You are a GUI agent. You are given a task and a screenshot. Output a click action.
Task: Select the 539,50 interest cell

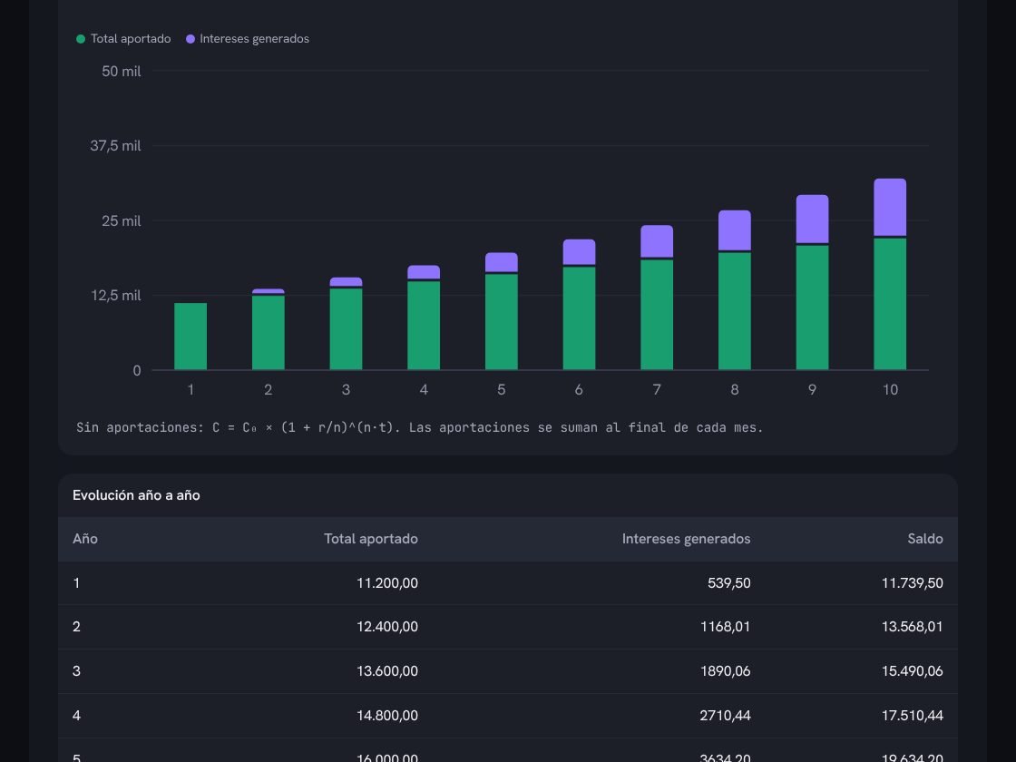tap(729, 583)
